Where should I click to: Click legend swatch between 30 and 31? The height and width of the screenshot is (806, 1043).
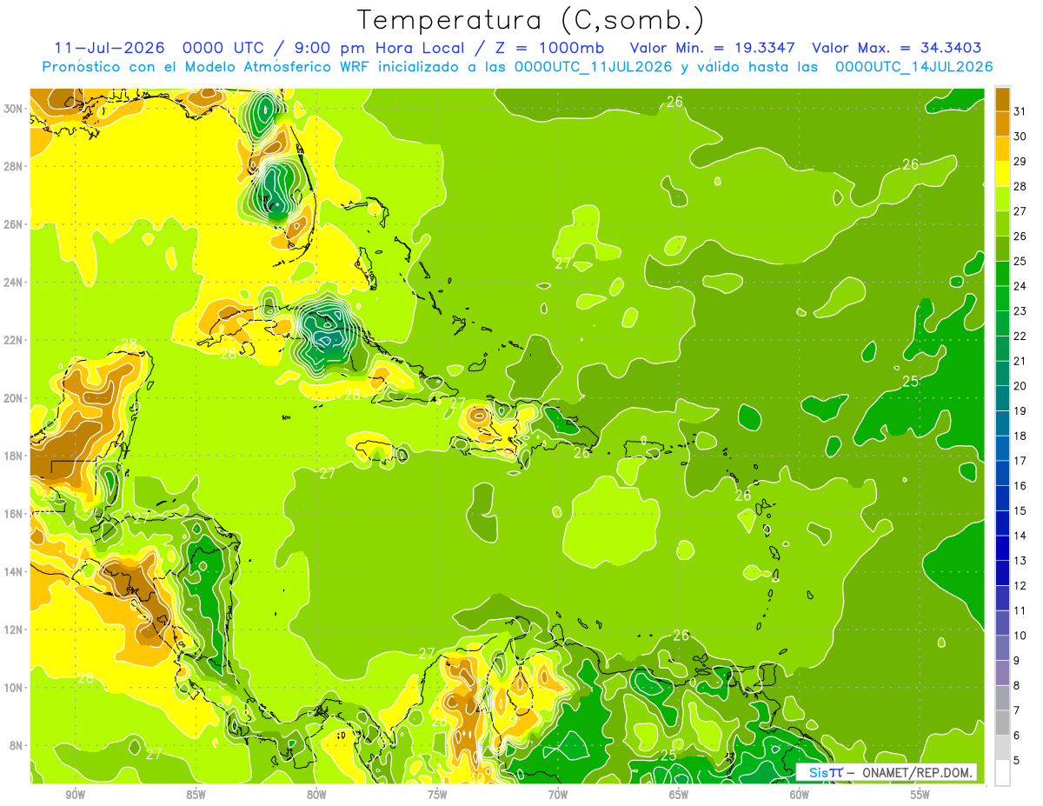click(x=1002, y=124)
